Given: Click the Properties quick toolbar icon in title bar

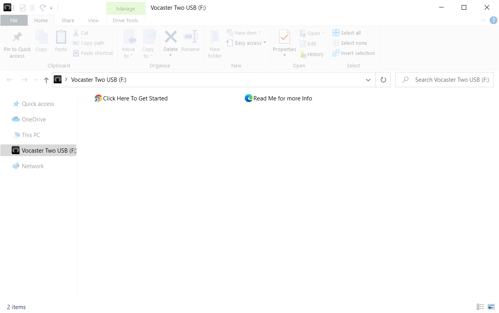Looking at the screenshot, I should tap(22, 7).
